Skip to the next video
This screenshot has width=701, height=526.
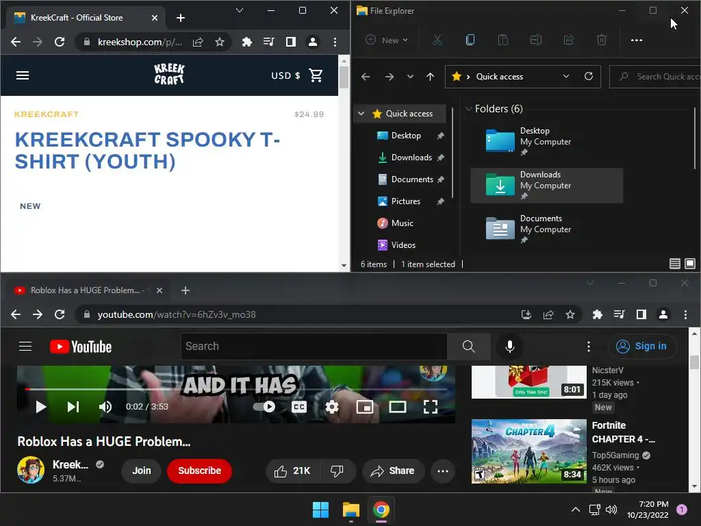coord(73,407)
